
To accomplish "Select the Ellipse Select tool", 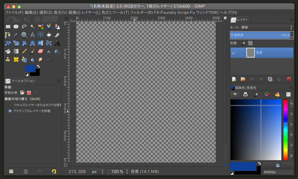I will pos(16,27).
